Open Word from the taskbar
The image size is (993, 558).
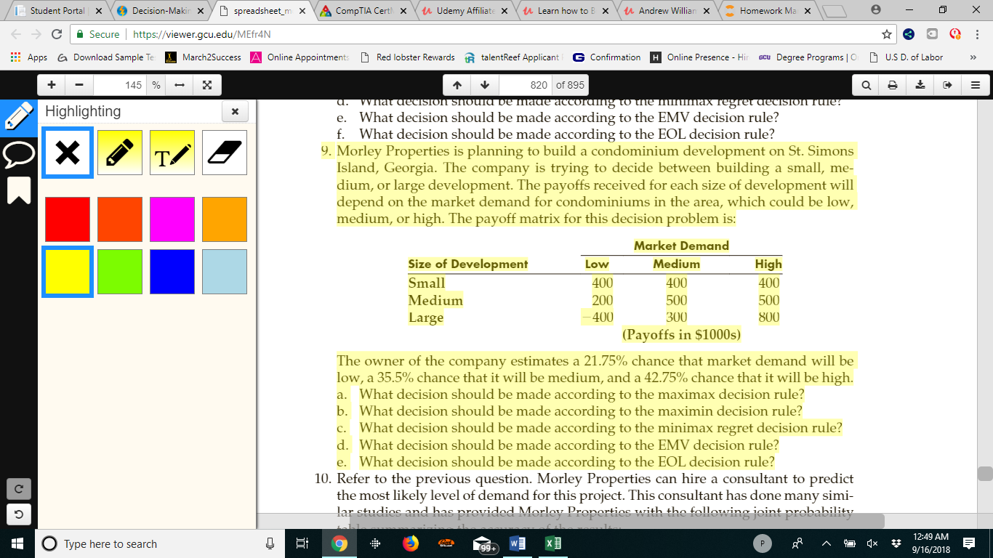tap(518, 543)
